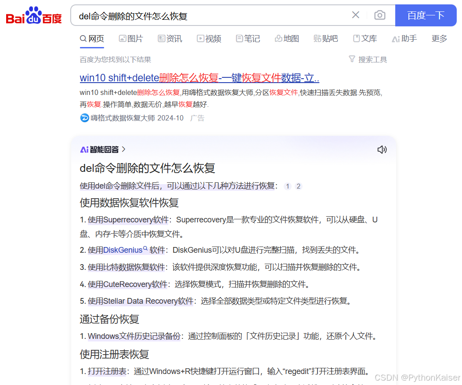Image resolution: width=462 pixels, height=385 pixels.
Task: Click the 使用比特数据恢复软件 list item
Action: [126, 267]
